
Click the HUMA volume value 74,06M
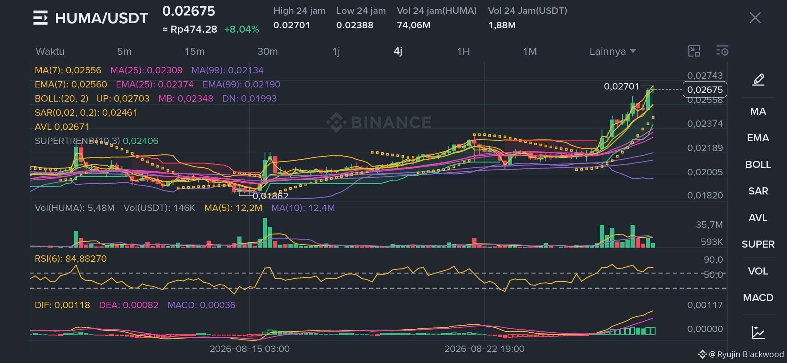tap(414, 25)
